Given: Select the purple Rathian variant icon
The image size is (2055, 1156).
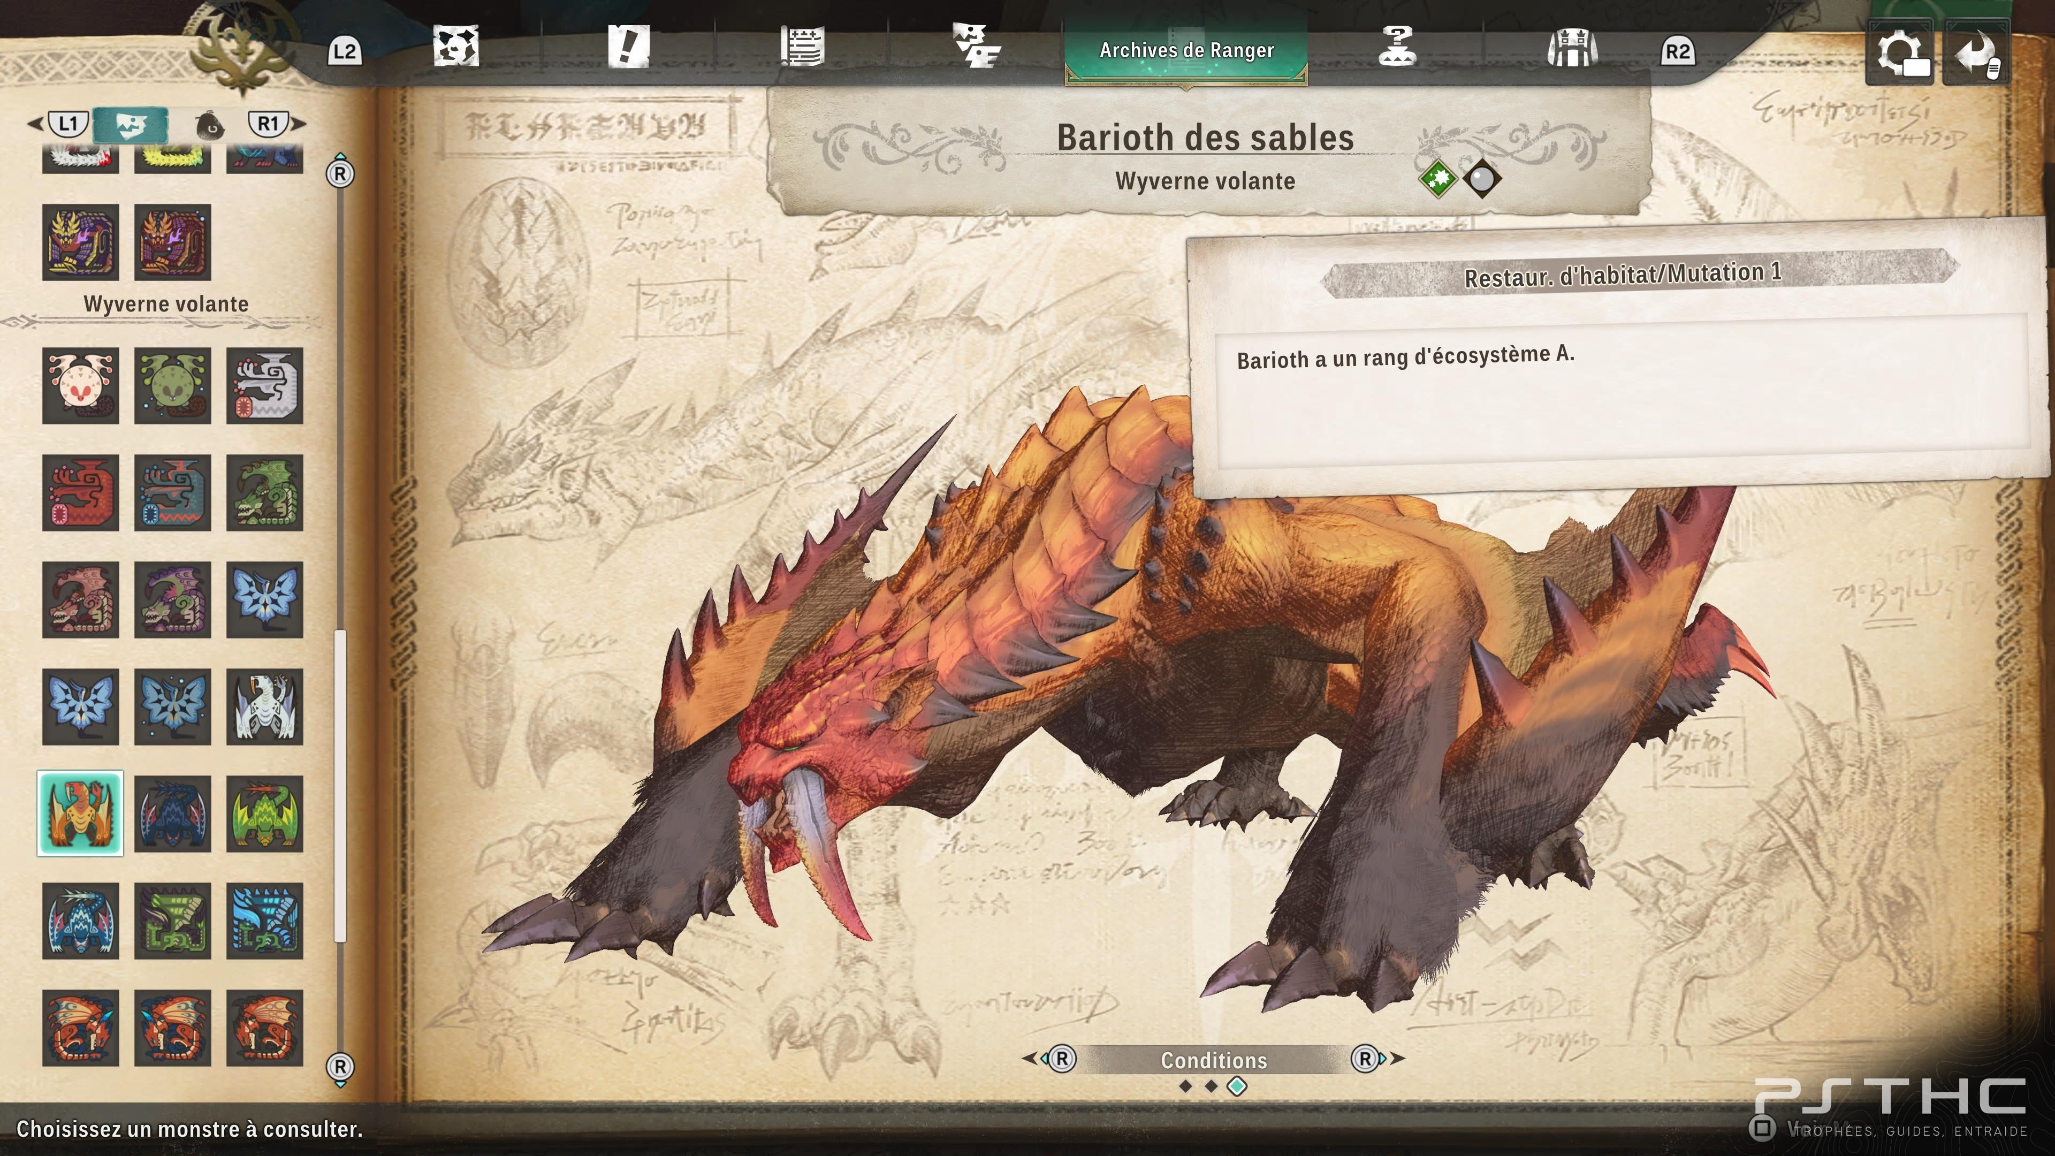Looking at the screenshot, I should [x=172, y=600].
